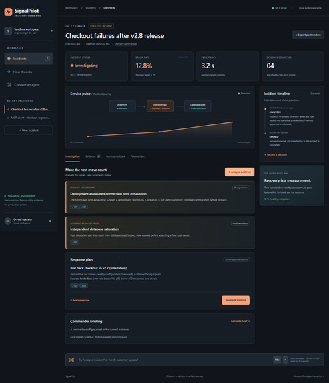Select recent incident MCP client checkout regression
329x383 pixels.
coord(29,118)
